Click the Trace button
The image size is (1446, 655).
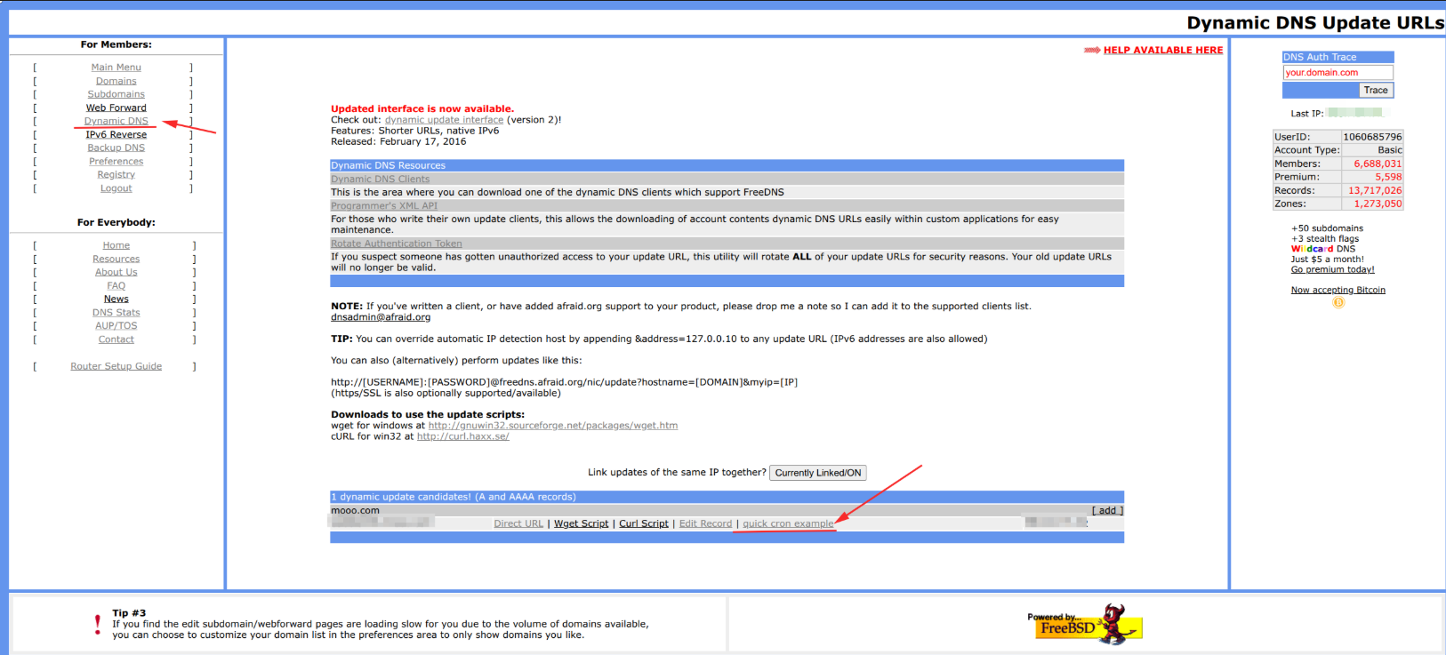pyautogui.click(x=1376, y=91)
